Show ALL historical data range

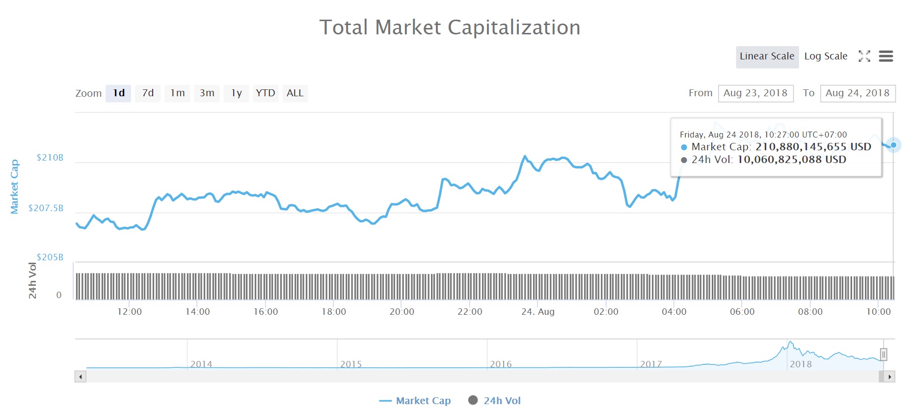tap(295, 93)
